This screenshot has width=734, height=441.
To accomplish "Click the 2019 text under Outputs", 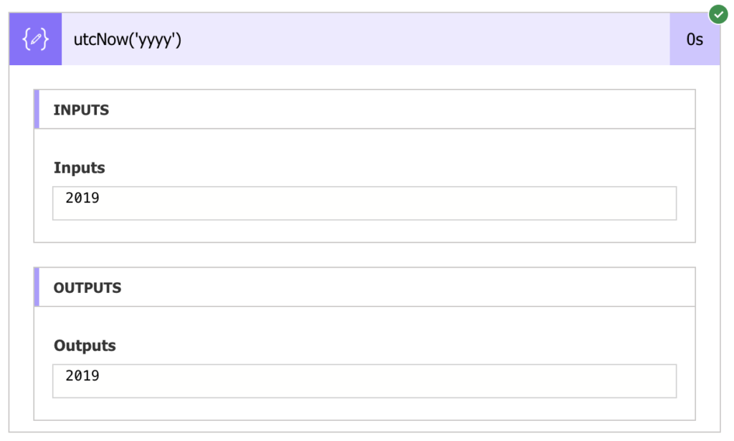I will [x=82, y=375].
